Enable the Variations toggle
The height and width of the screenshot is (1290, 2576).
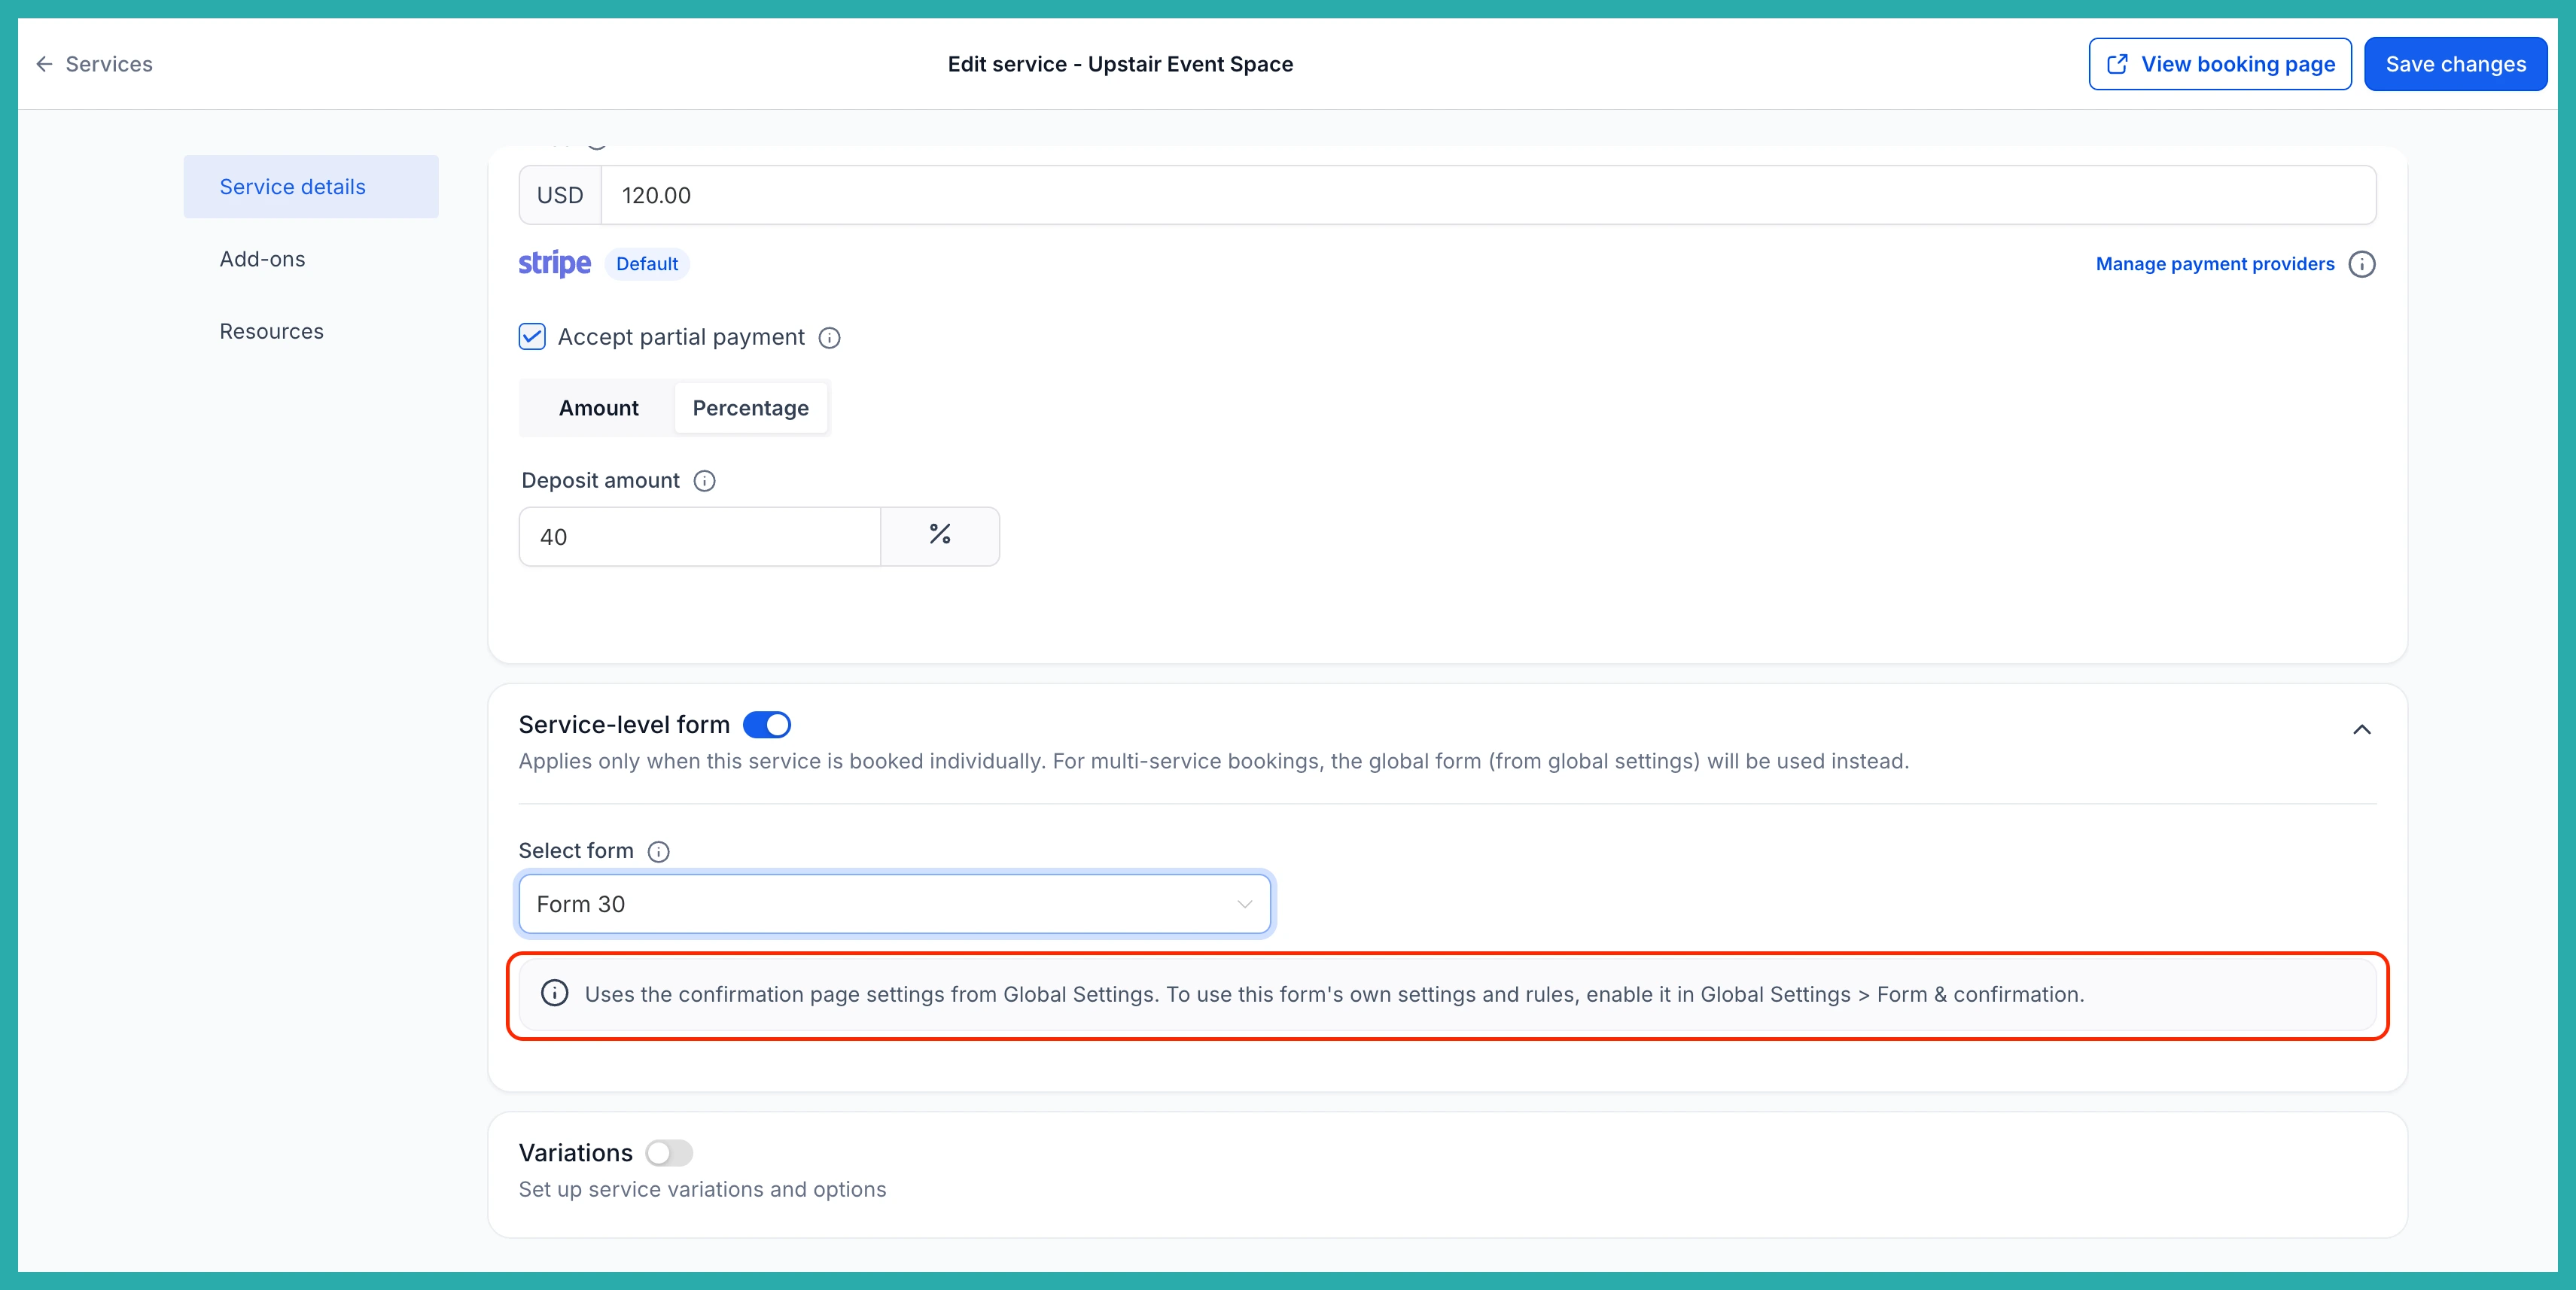pyautogui.click(x=669, y=1153)
